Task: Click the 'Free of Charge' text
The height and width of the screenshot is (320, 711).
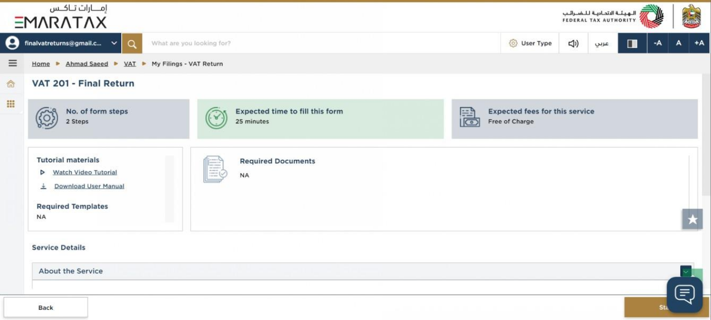Action: pos(511,122)
